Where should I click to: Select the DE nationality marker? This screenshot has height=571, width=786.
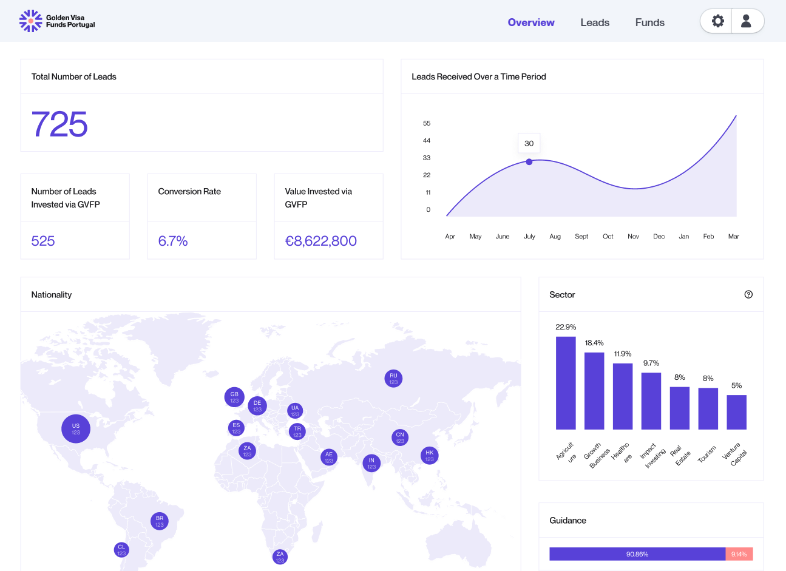(257, 406)
